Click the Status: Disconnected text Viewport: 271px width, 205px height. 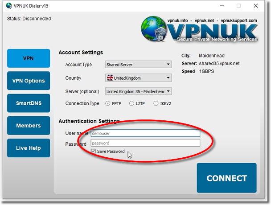click(29, 19)
